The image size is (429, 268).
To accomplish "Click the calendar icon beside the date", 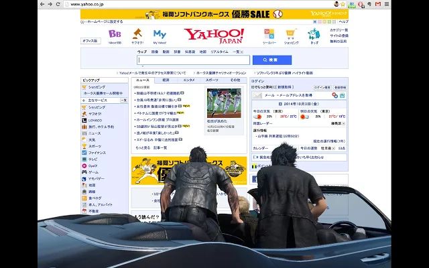I will pos(280,104).
